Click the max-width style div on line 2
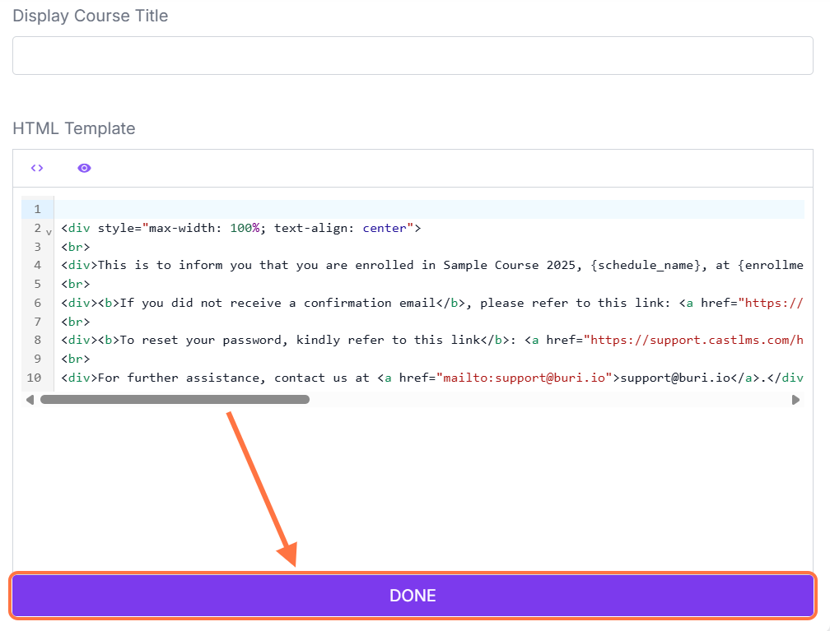The width and height of the screenshot is (830, 631). (x=240, y=228)
